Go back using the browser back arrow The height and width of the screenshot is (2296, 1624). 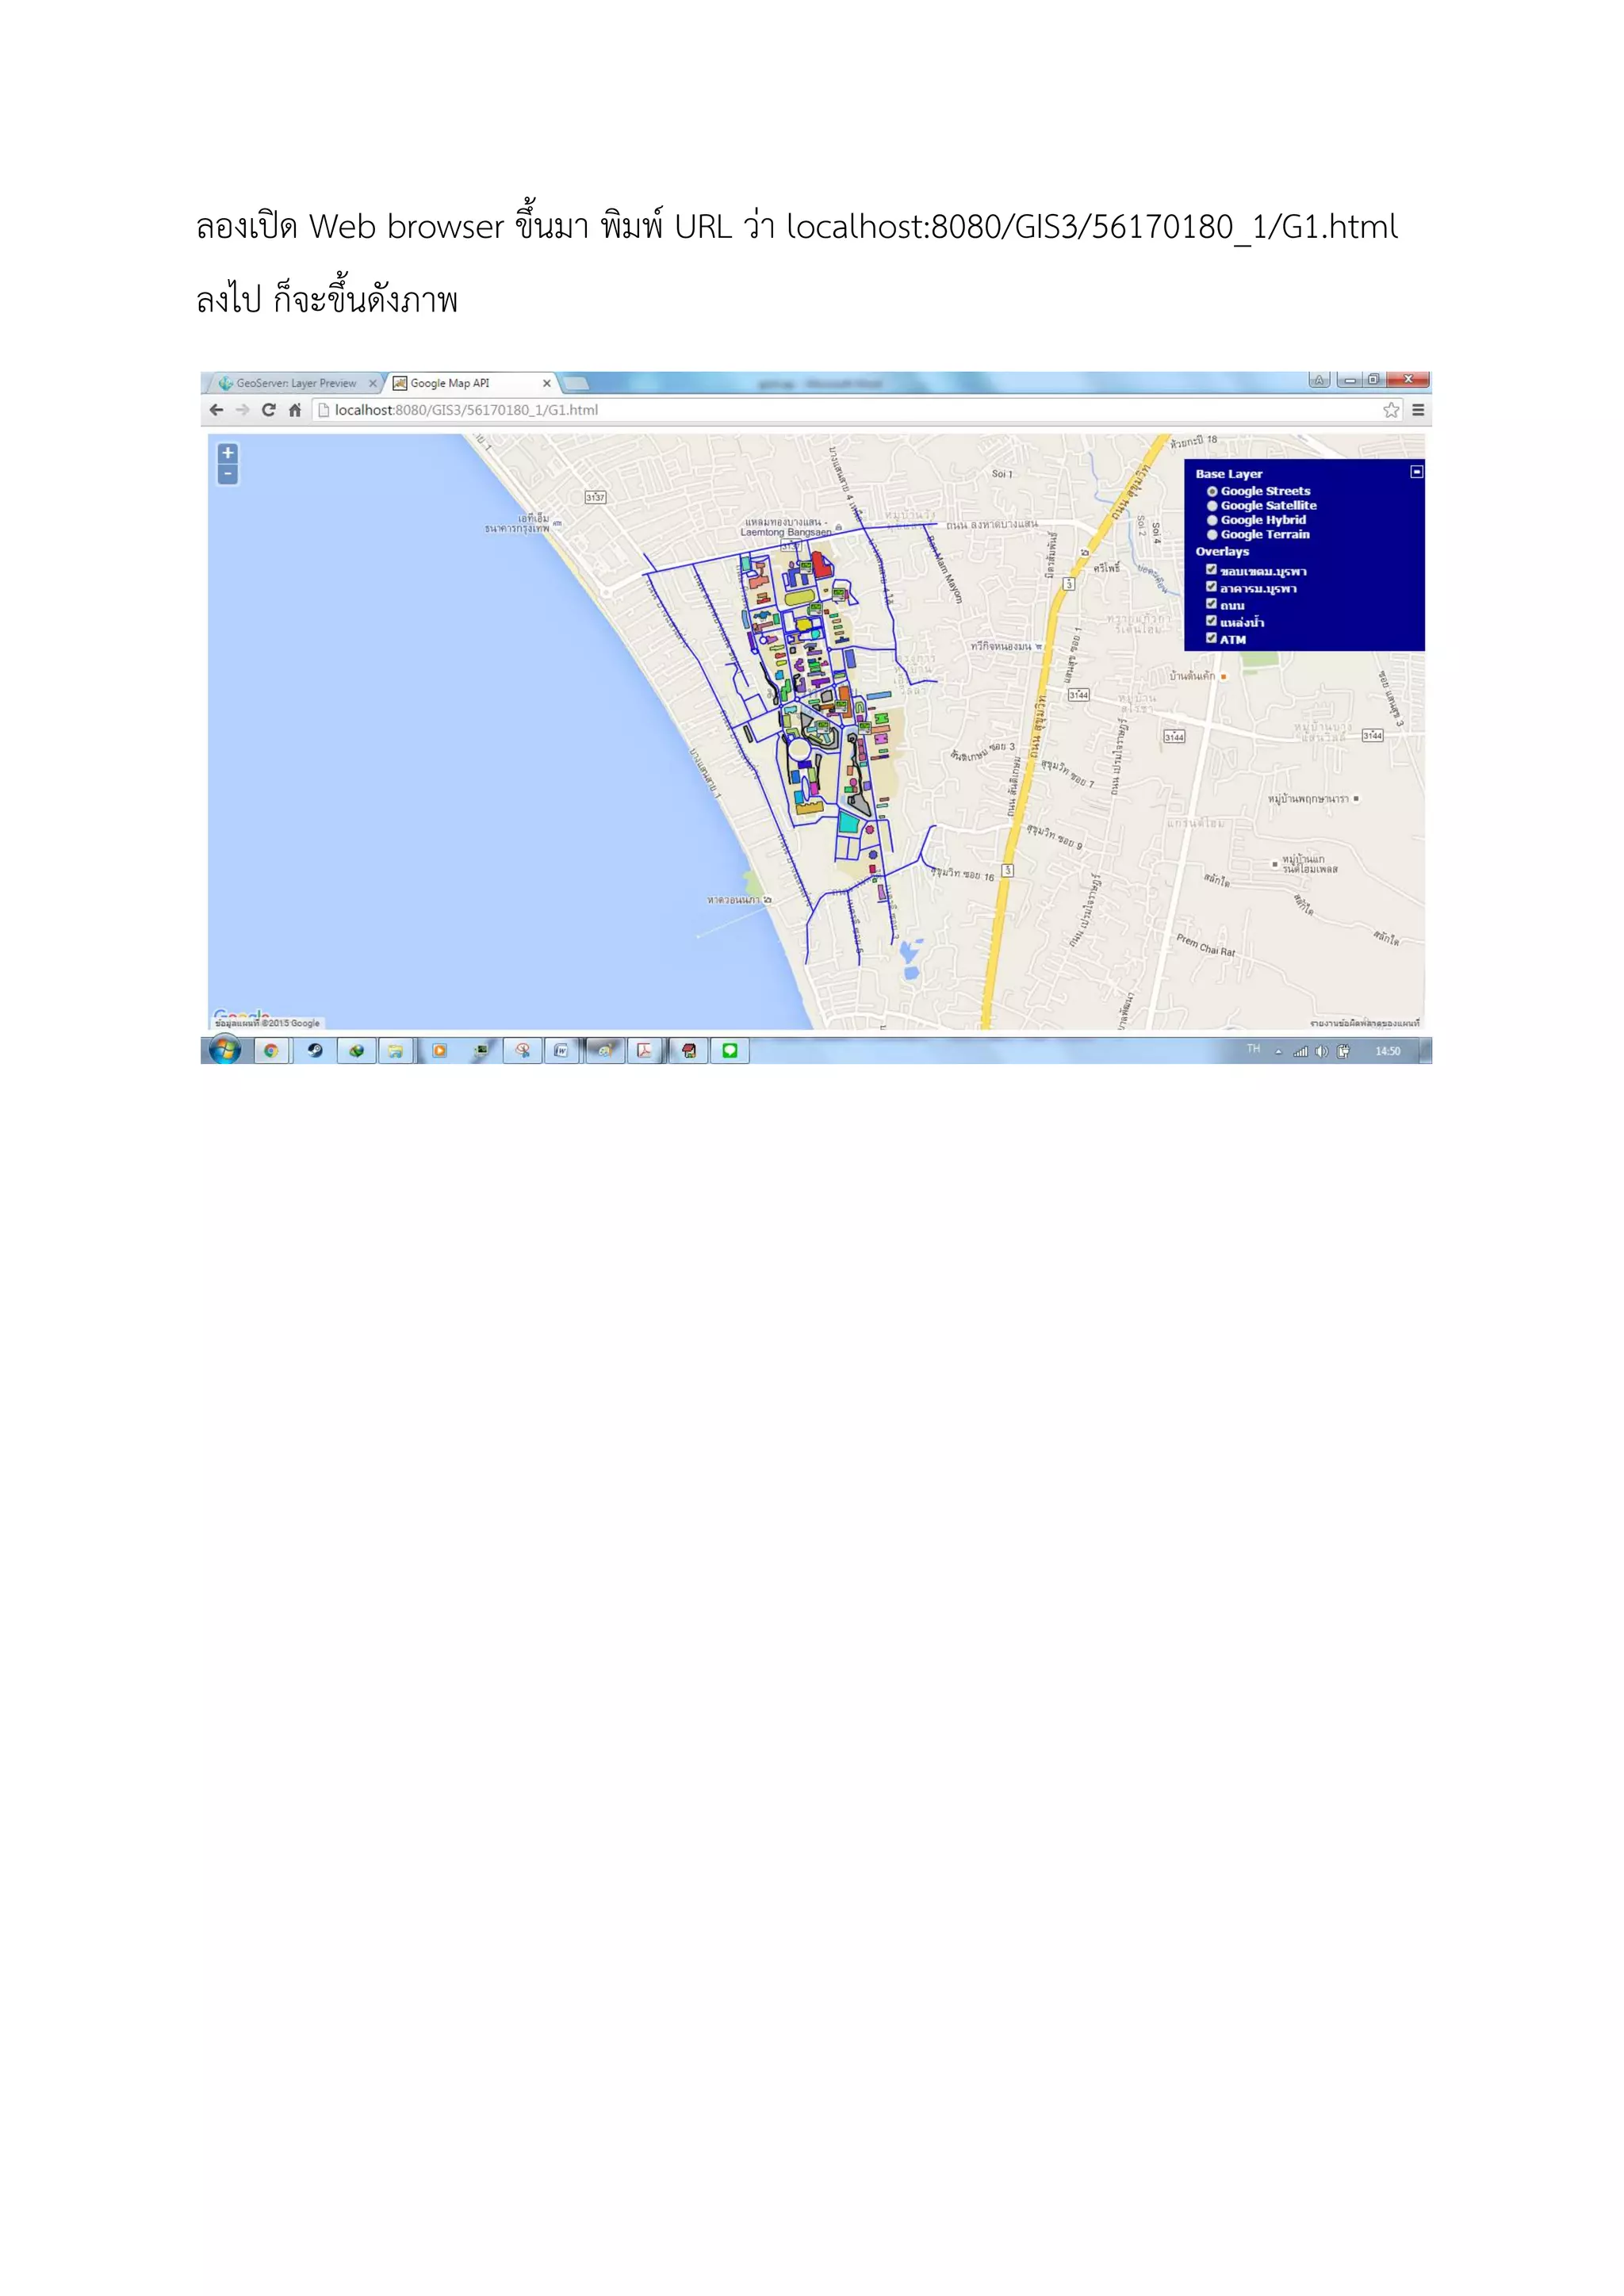click(216, 410)
